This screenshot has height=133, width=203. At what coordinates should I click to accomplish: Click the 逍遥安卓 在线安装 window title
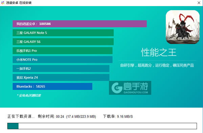click(x=19, y=3)
